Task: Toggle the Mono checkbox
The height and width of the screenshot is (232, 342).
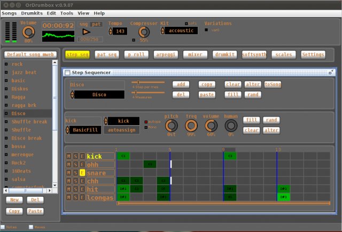Action: pyautogui.click(x=147, y=127)
